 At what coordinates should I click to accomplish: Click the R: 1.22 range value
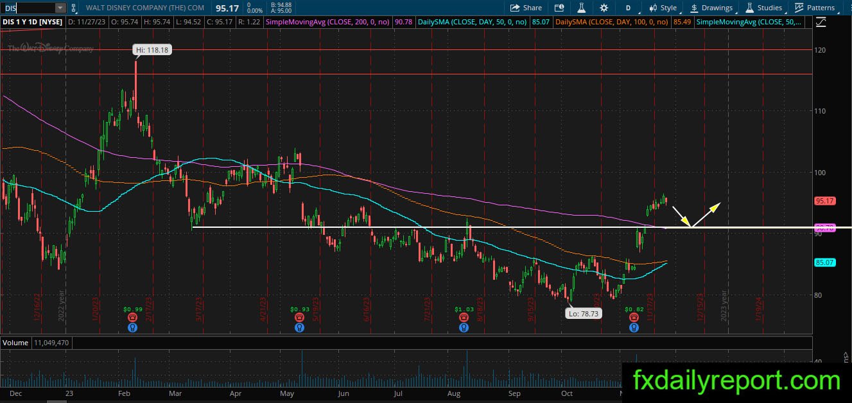[250, 22]
